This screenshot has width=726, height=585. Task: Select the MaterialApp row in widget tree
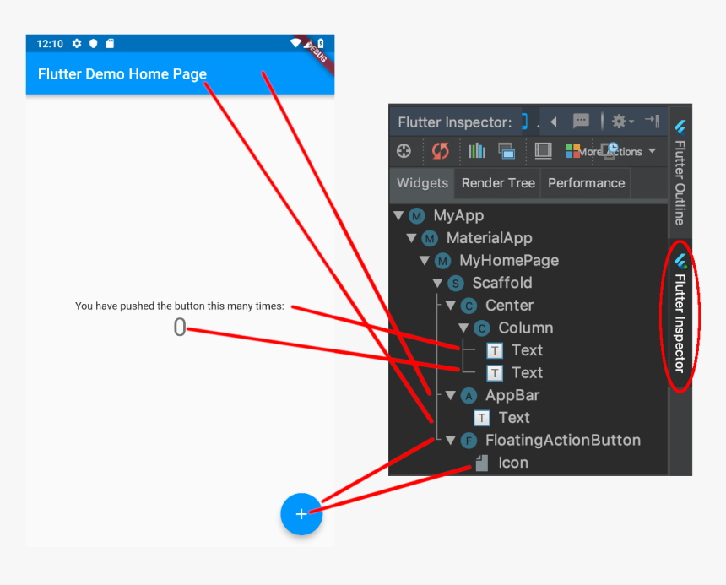click(x=528, y=238)
